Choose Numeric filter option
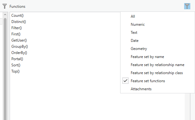The width and height of the screenshot is (195, 120). tap(138, 24)
